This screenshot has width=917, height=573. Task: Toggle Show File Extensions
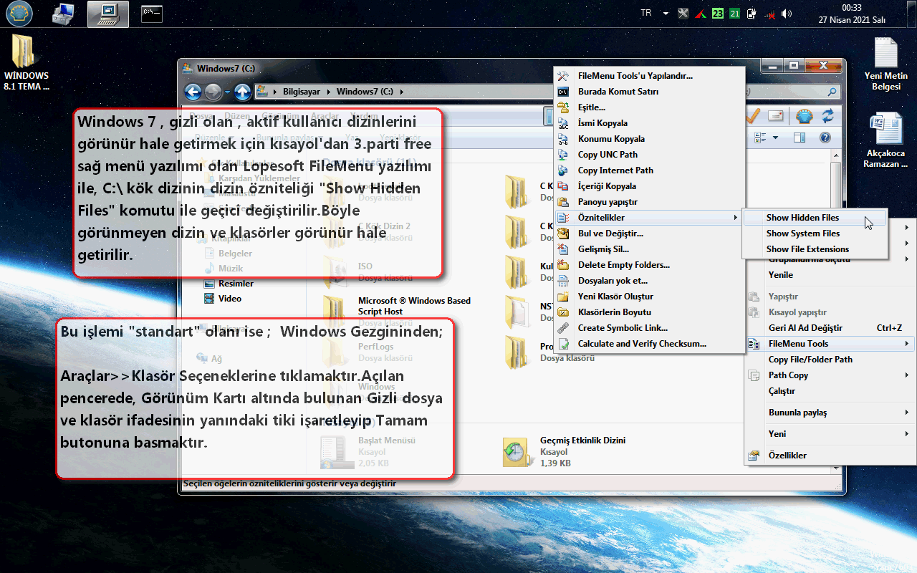(815, 249)
